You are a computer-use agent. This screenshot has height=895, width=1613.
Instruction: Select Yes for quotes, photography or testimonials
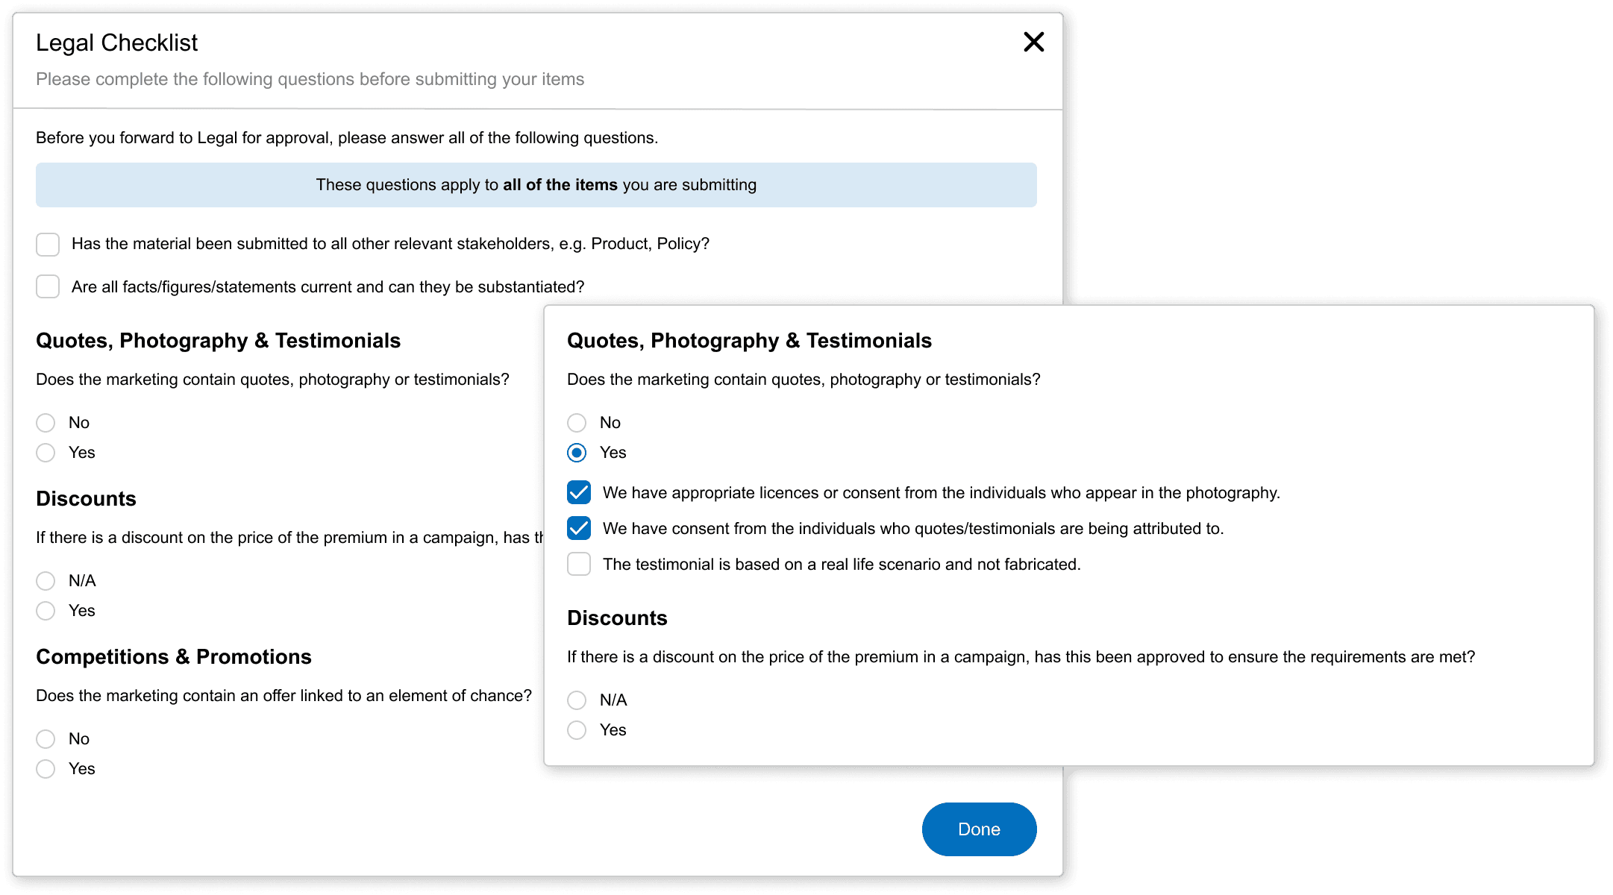(x=46, y=452)
